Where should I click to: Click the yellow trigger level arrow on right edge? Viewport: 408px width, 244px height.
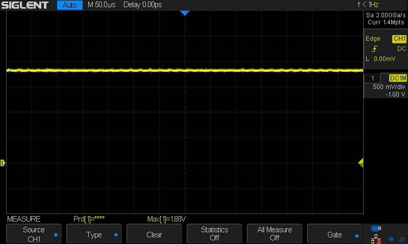361,163
